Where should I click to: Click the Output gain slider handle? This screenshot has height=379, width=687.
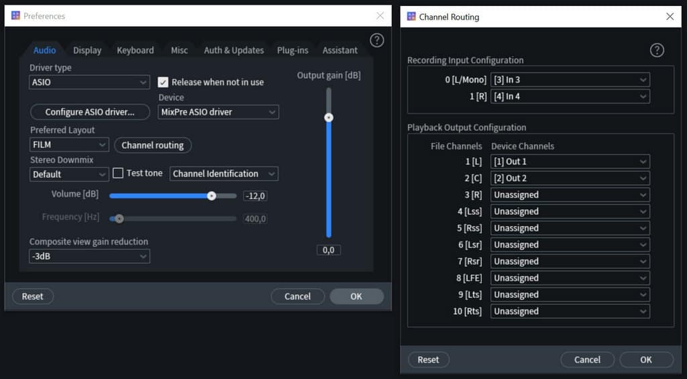pos(329,117)
